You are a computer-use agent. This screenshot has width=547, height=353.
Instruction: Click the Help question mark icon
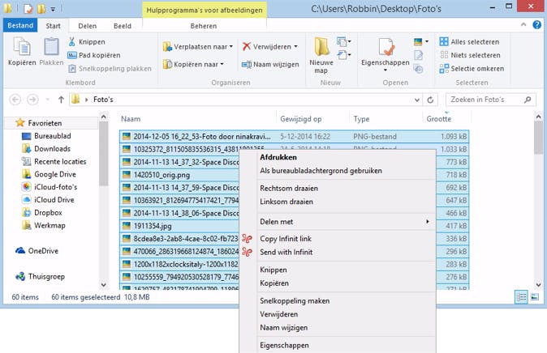tap(537, 25)
